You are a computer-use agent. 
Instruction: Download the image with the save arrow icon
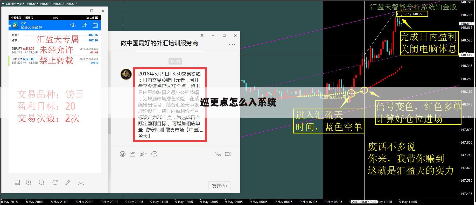(81, 182)
